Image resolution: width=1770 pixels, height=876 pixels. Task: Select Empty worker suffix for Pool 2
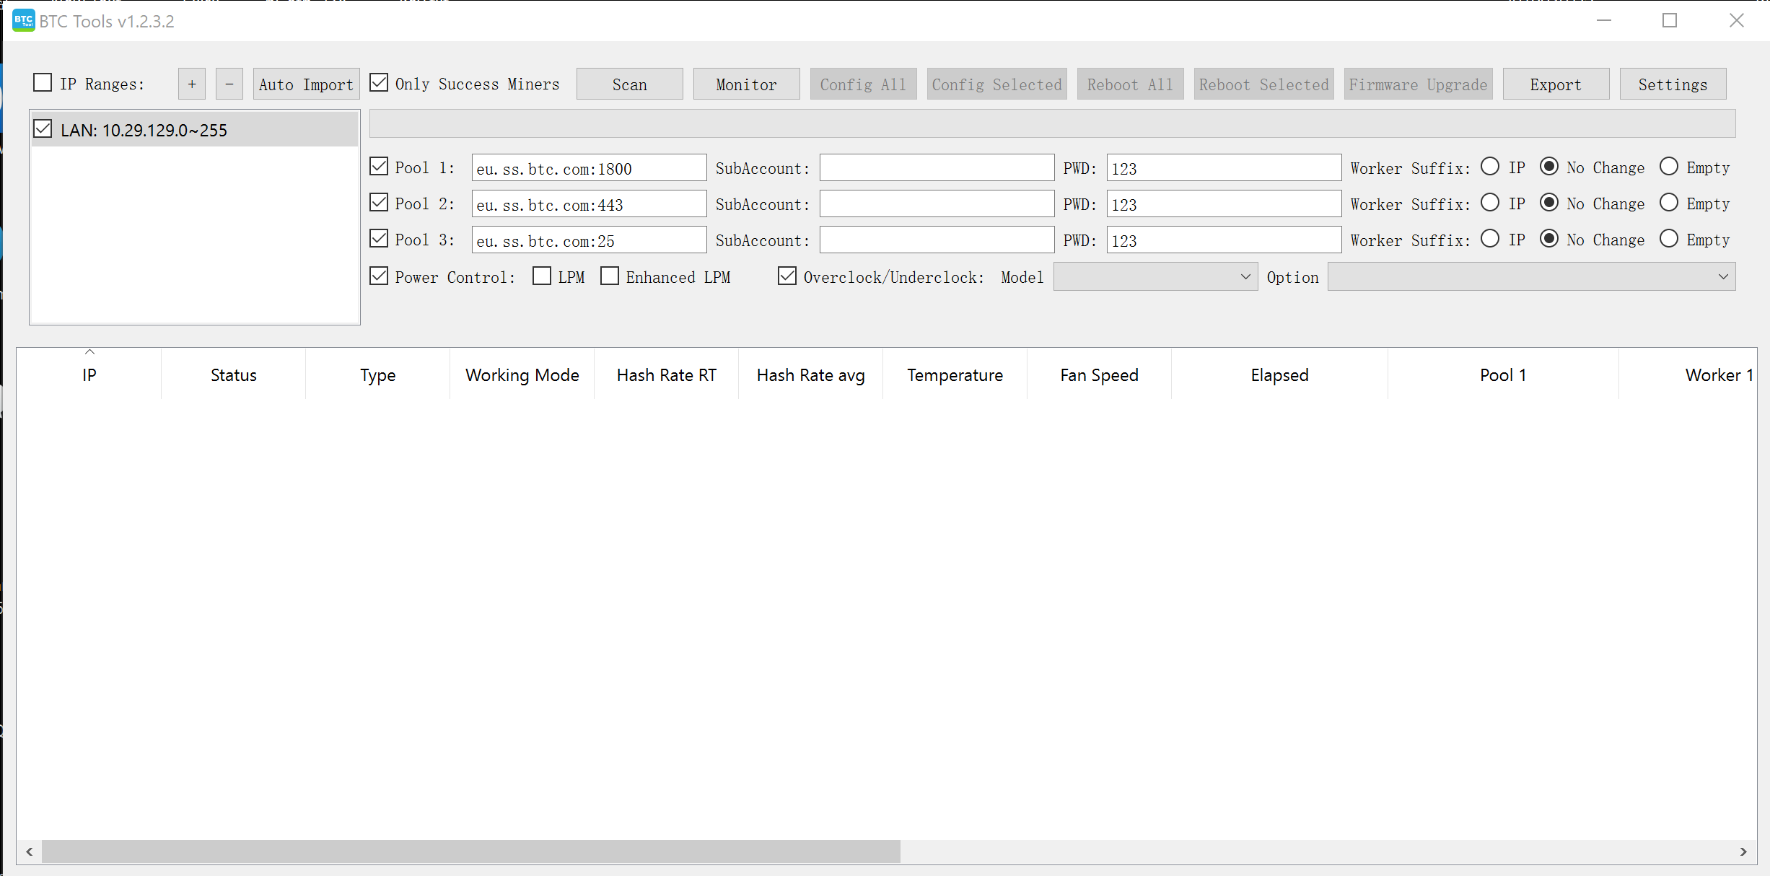pos(1669,202)
